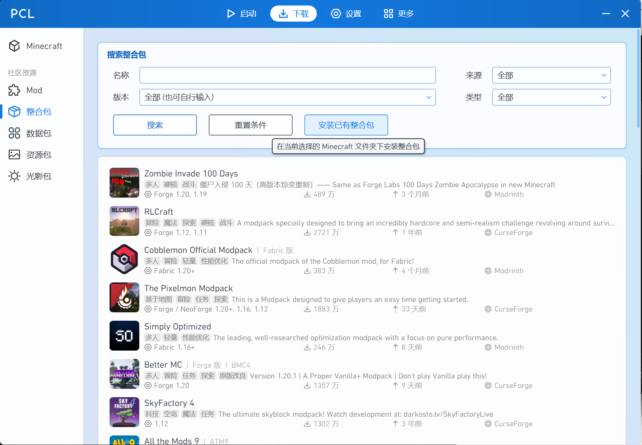
Task: Click the RLCraft modpack thumbnail
Action: 124,221
